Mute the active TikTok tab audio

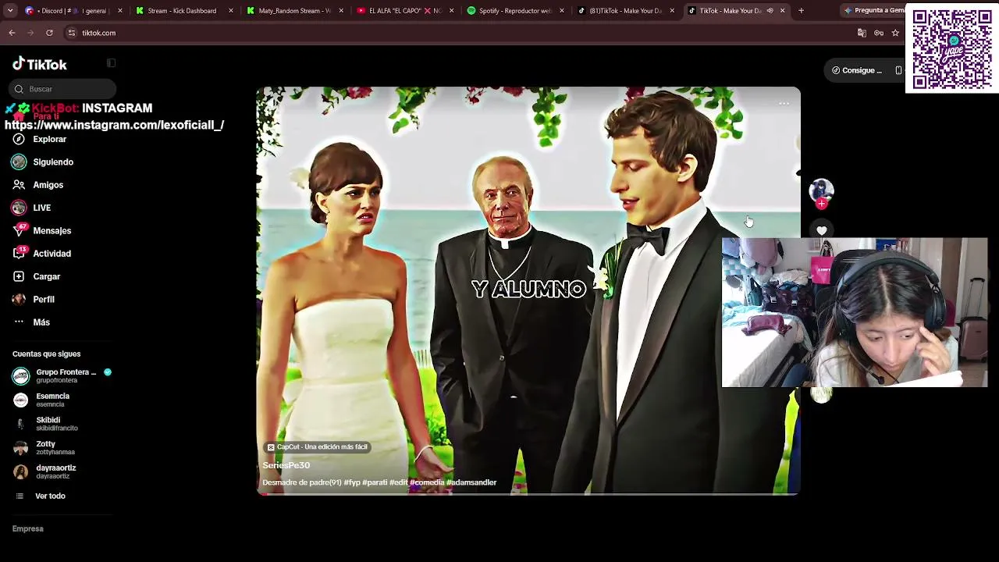[x=770, y=11]
